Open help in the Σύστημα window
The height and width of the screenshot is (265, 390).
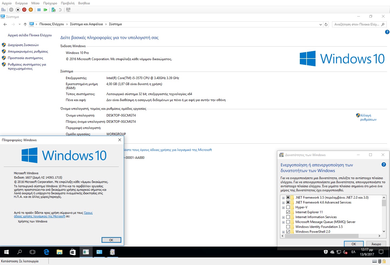tap(387, 32)
